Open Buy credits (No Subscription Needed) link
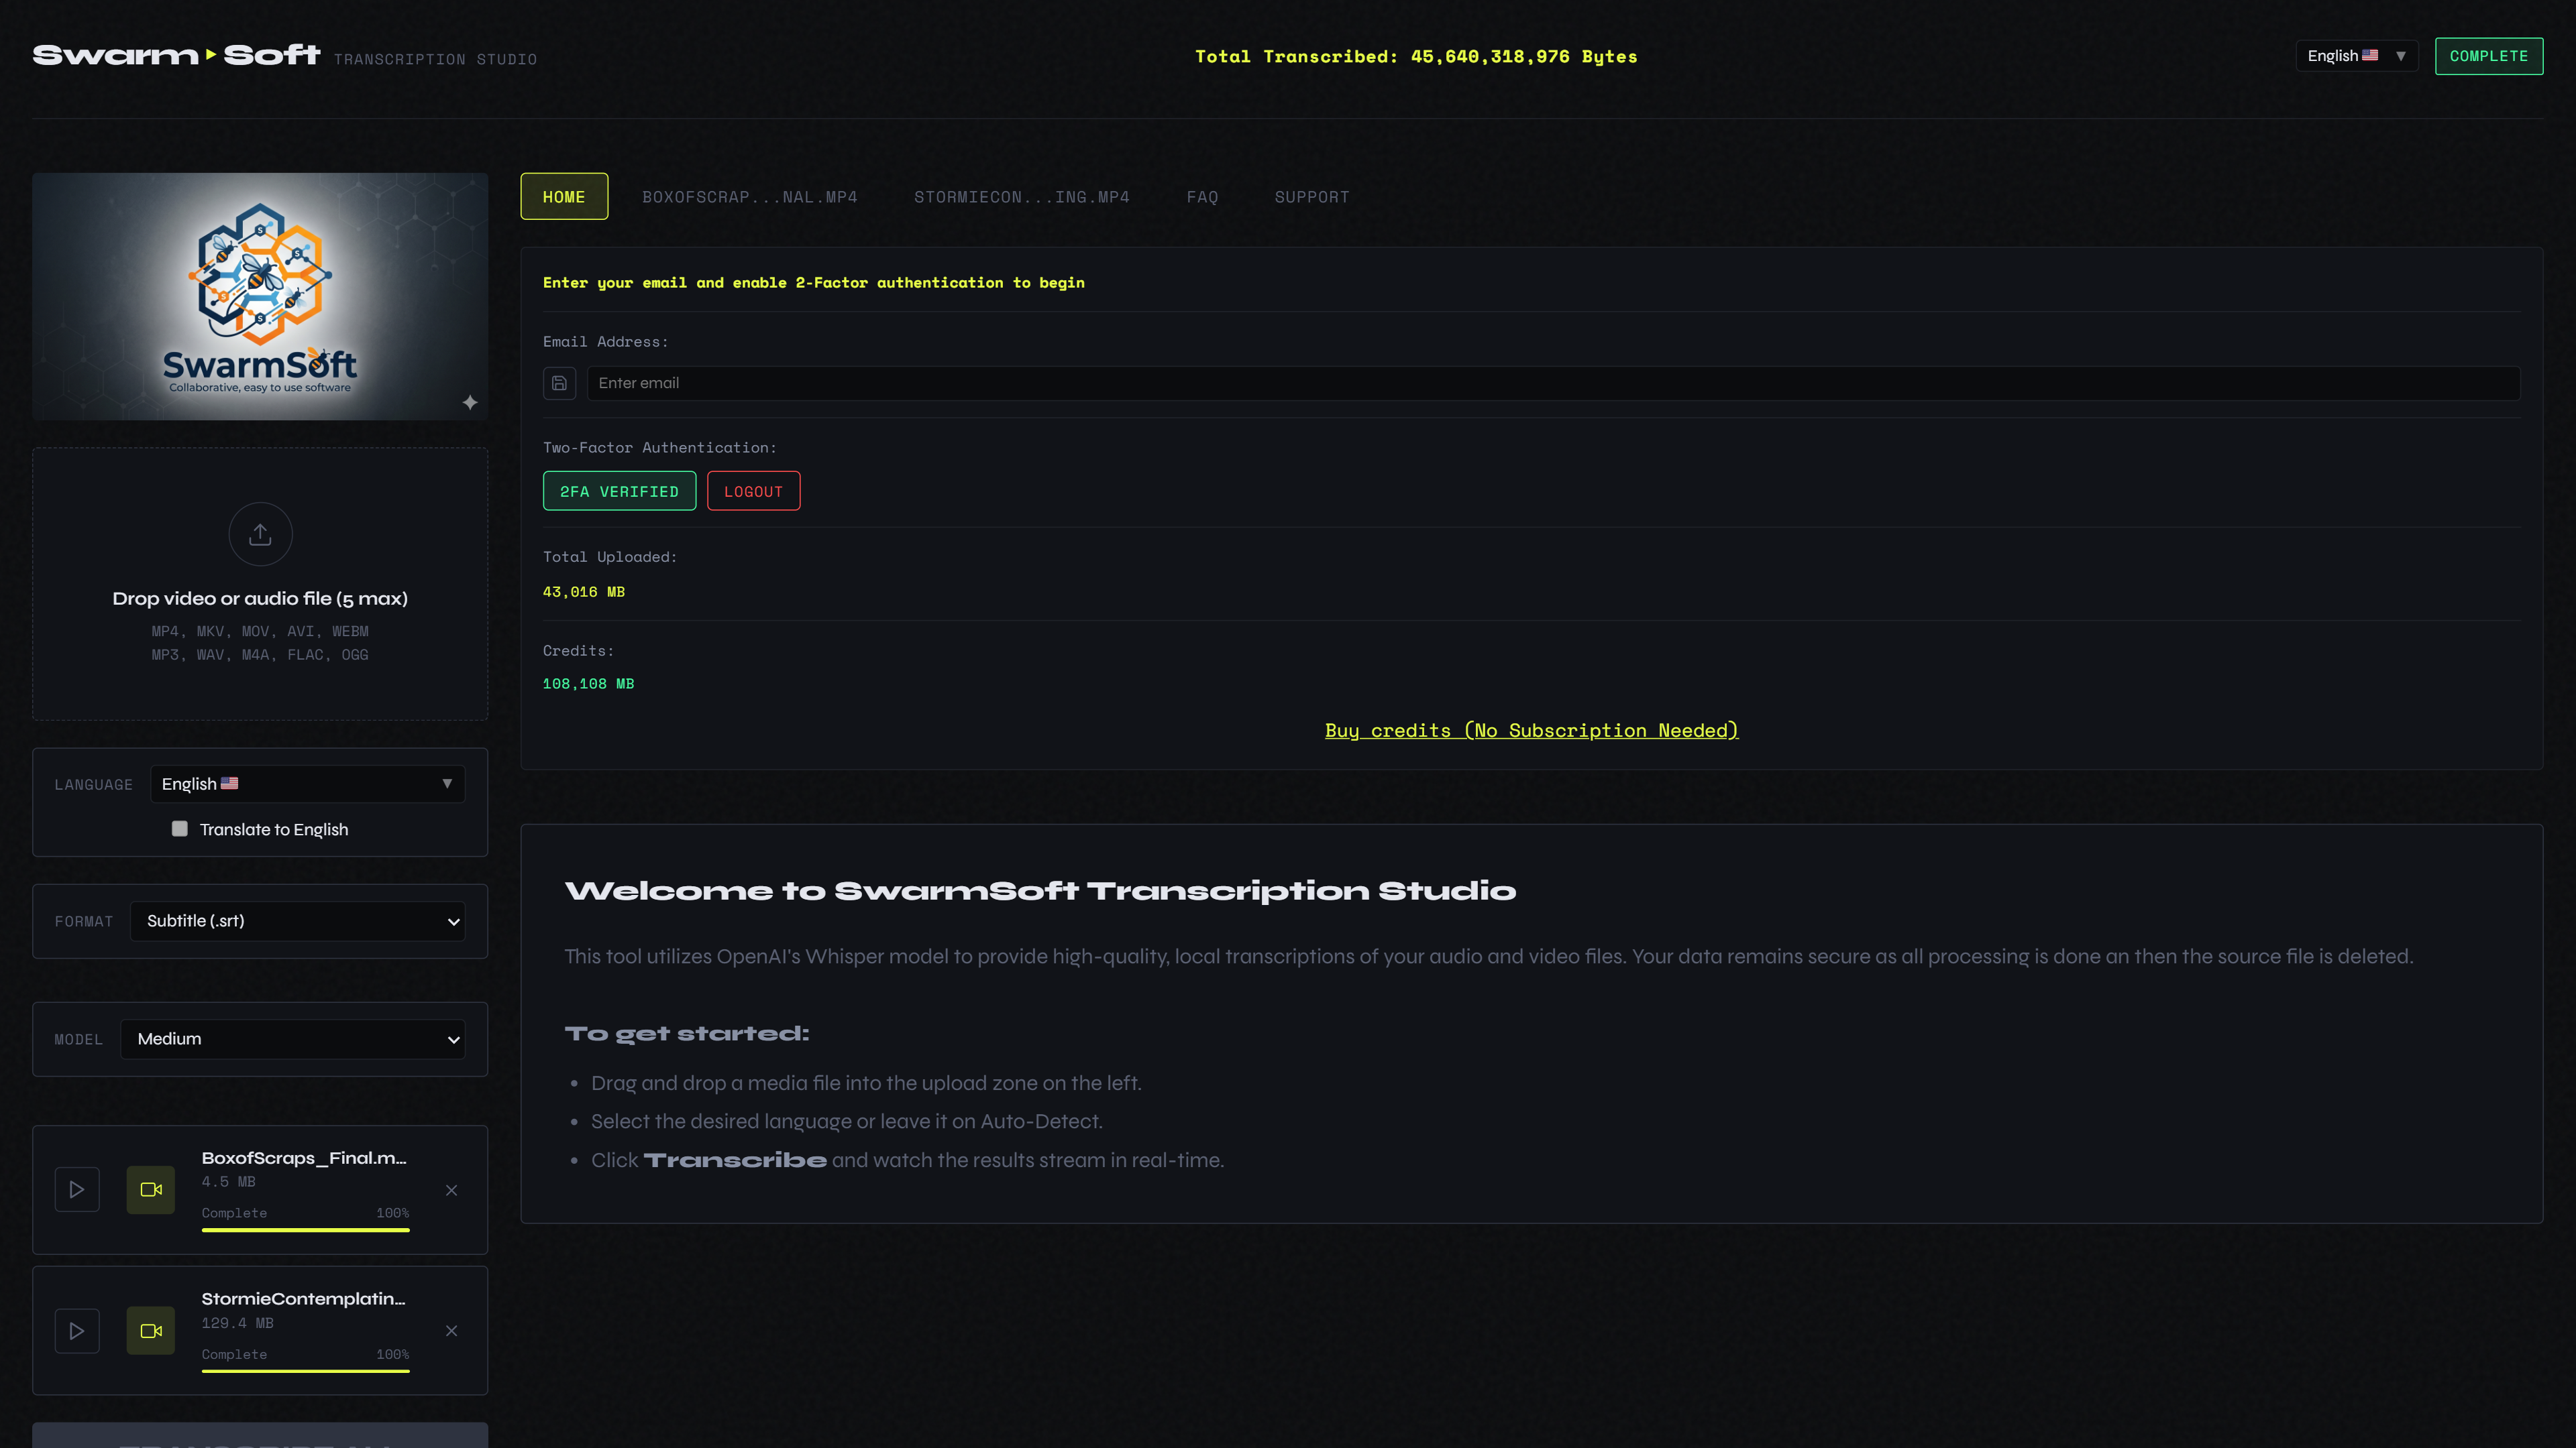The height and width of the screenshot is (1448, 2576). click(1531, 731)
